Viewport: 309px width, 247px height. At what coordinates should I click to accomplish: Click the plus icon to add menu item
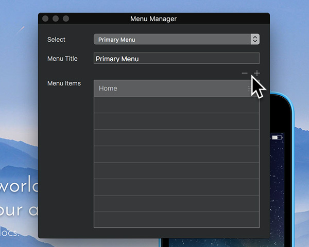coord(257,73)
